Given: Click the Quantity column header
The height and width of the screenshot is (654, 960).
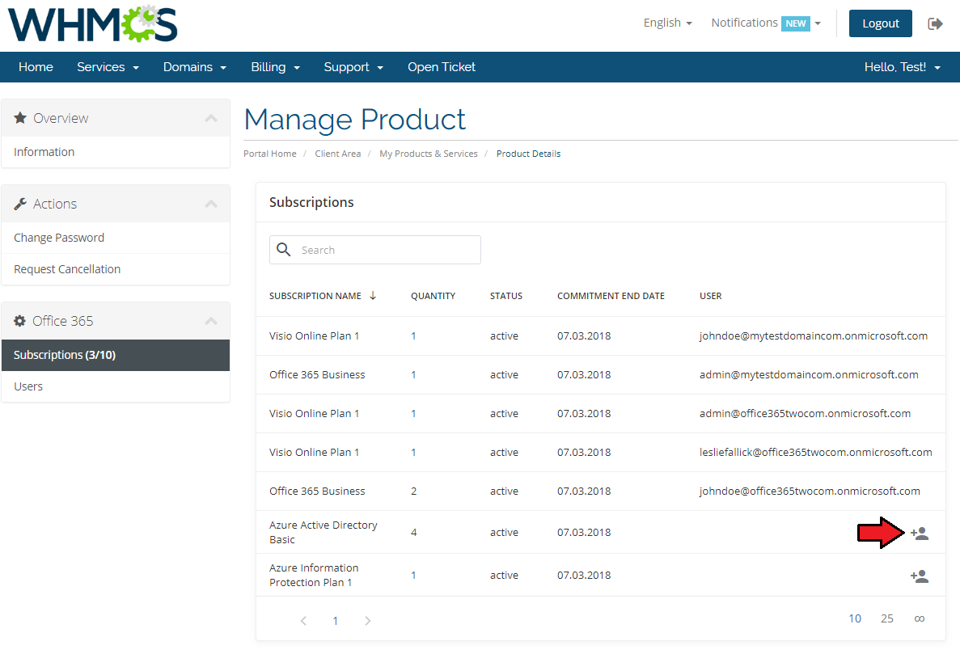Looking at the screenshot, I should (433, 296).
